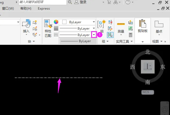This screenshot has height=115, width=170.
Task: Open the quick calculator icon
Action: (131, 35)
